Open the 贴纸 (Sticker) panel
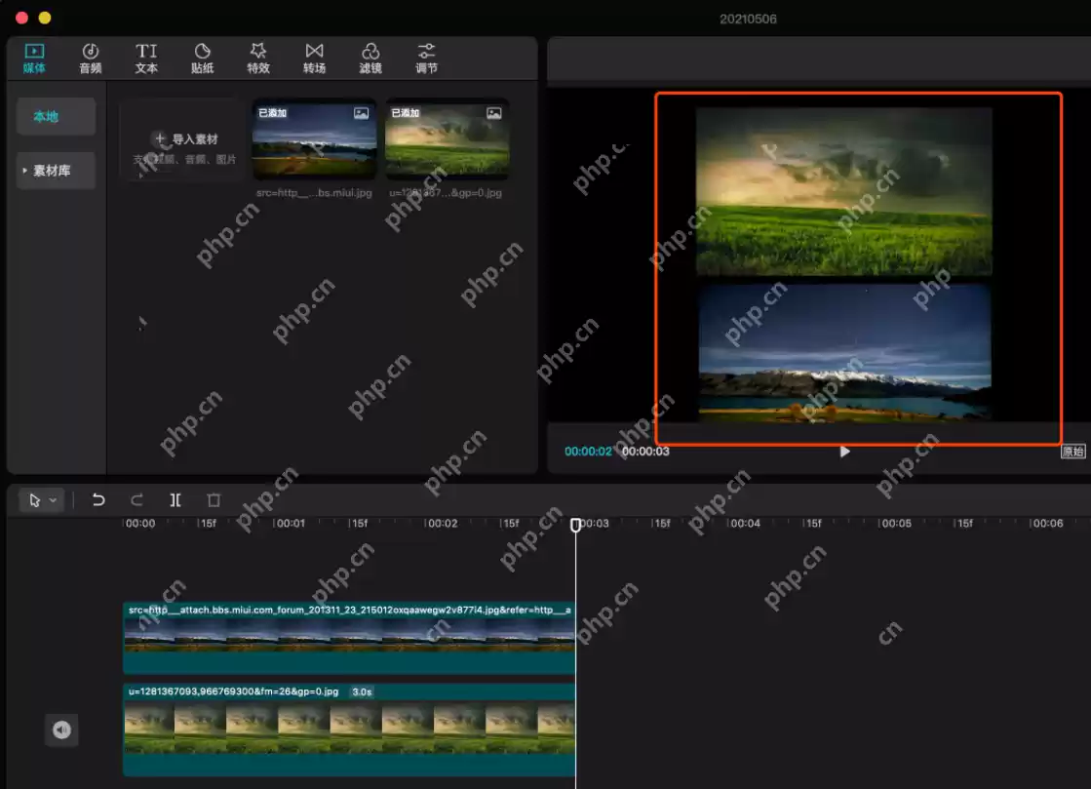This screenshot has height=789, width=1091. tap(202, 57)
